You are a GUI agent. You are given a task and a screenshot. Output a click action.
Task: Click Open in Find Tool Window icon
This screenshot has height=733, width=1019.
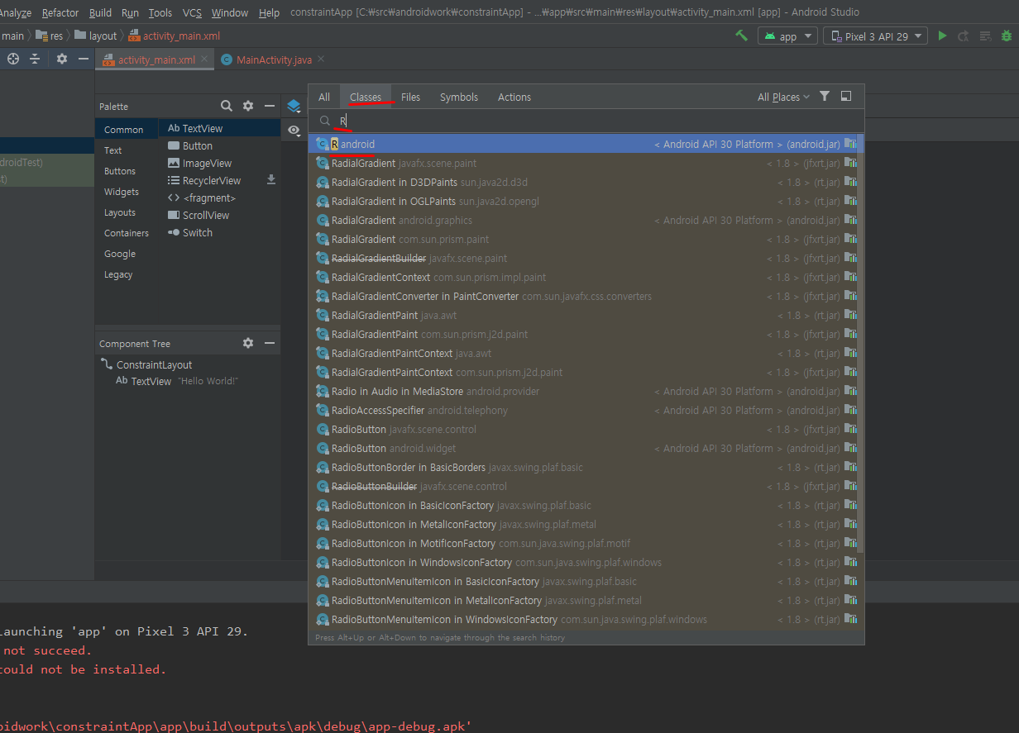pos(845,97)
